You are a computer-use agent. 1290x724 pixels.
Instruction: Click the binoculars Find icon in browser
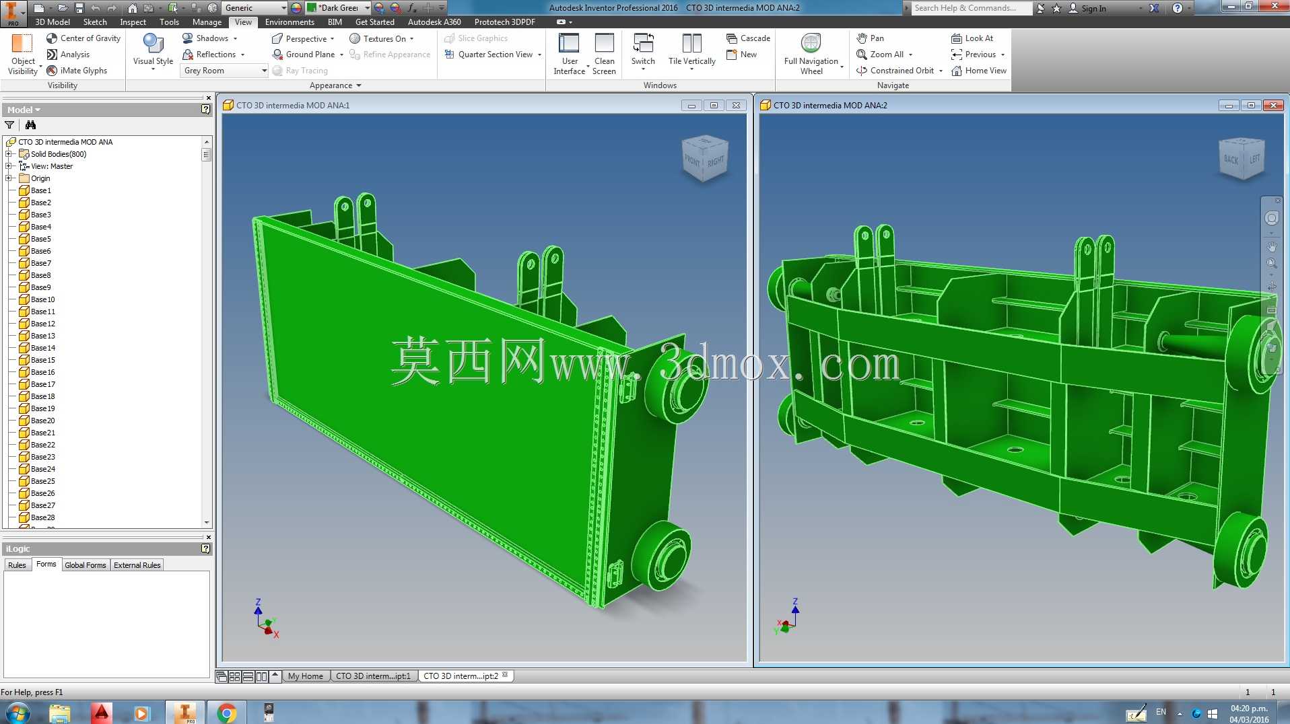30,125
